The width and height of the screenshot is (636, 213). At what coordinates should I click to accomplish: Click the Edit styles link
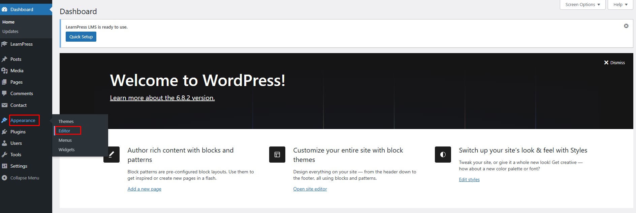click(469, 179)
